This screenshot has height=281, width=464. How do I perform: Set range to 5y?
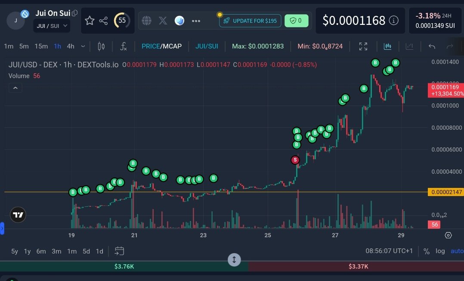tap(15, 251)
